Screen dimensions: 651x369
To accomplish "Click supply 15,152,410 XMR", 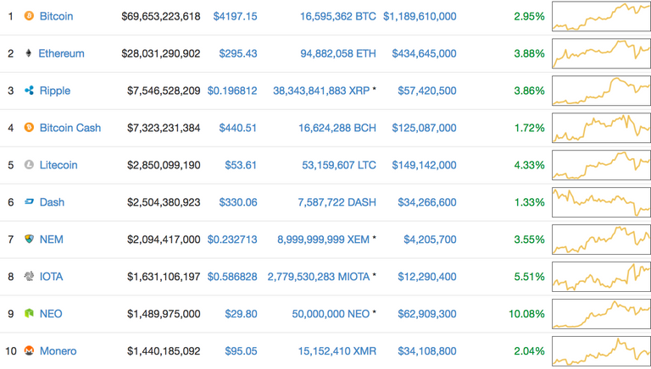I will [x=337, y=351].
